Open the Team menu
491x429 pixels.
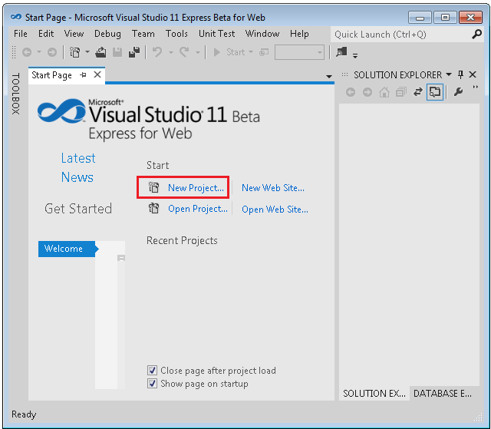click(143, 34)
